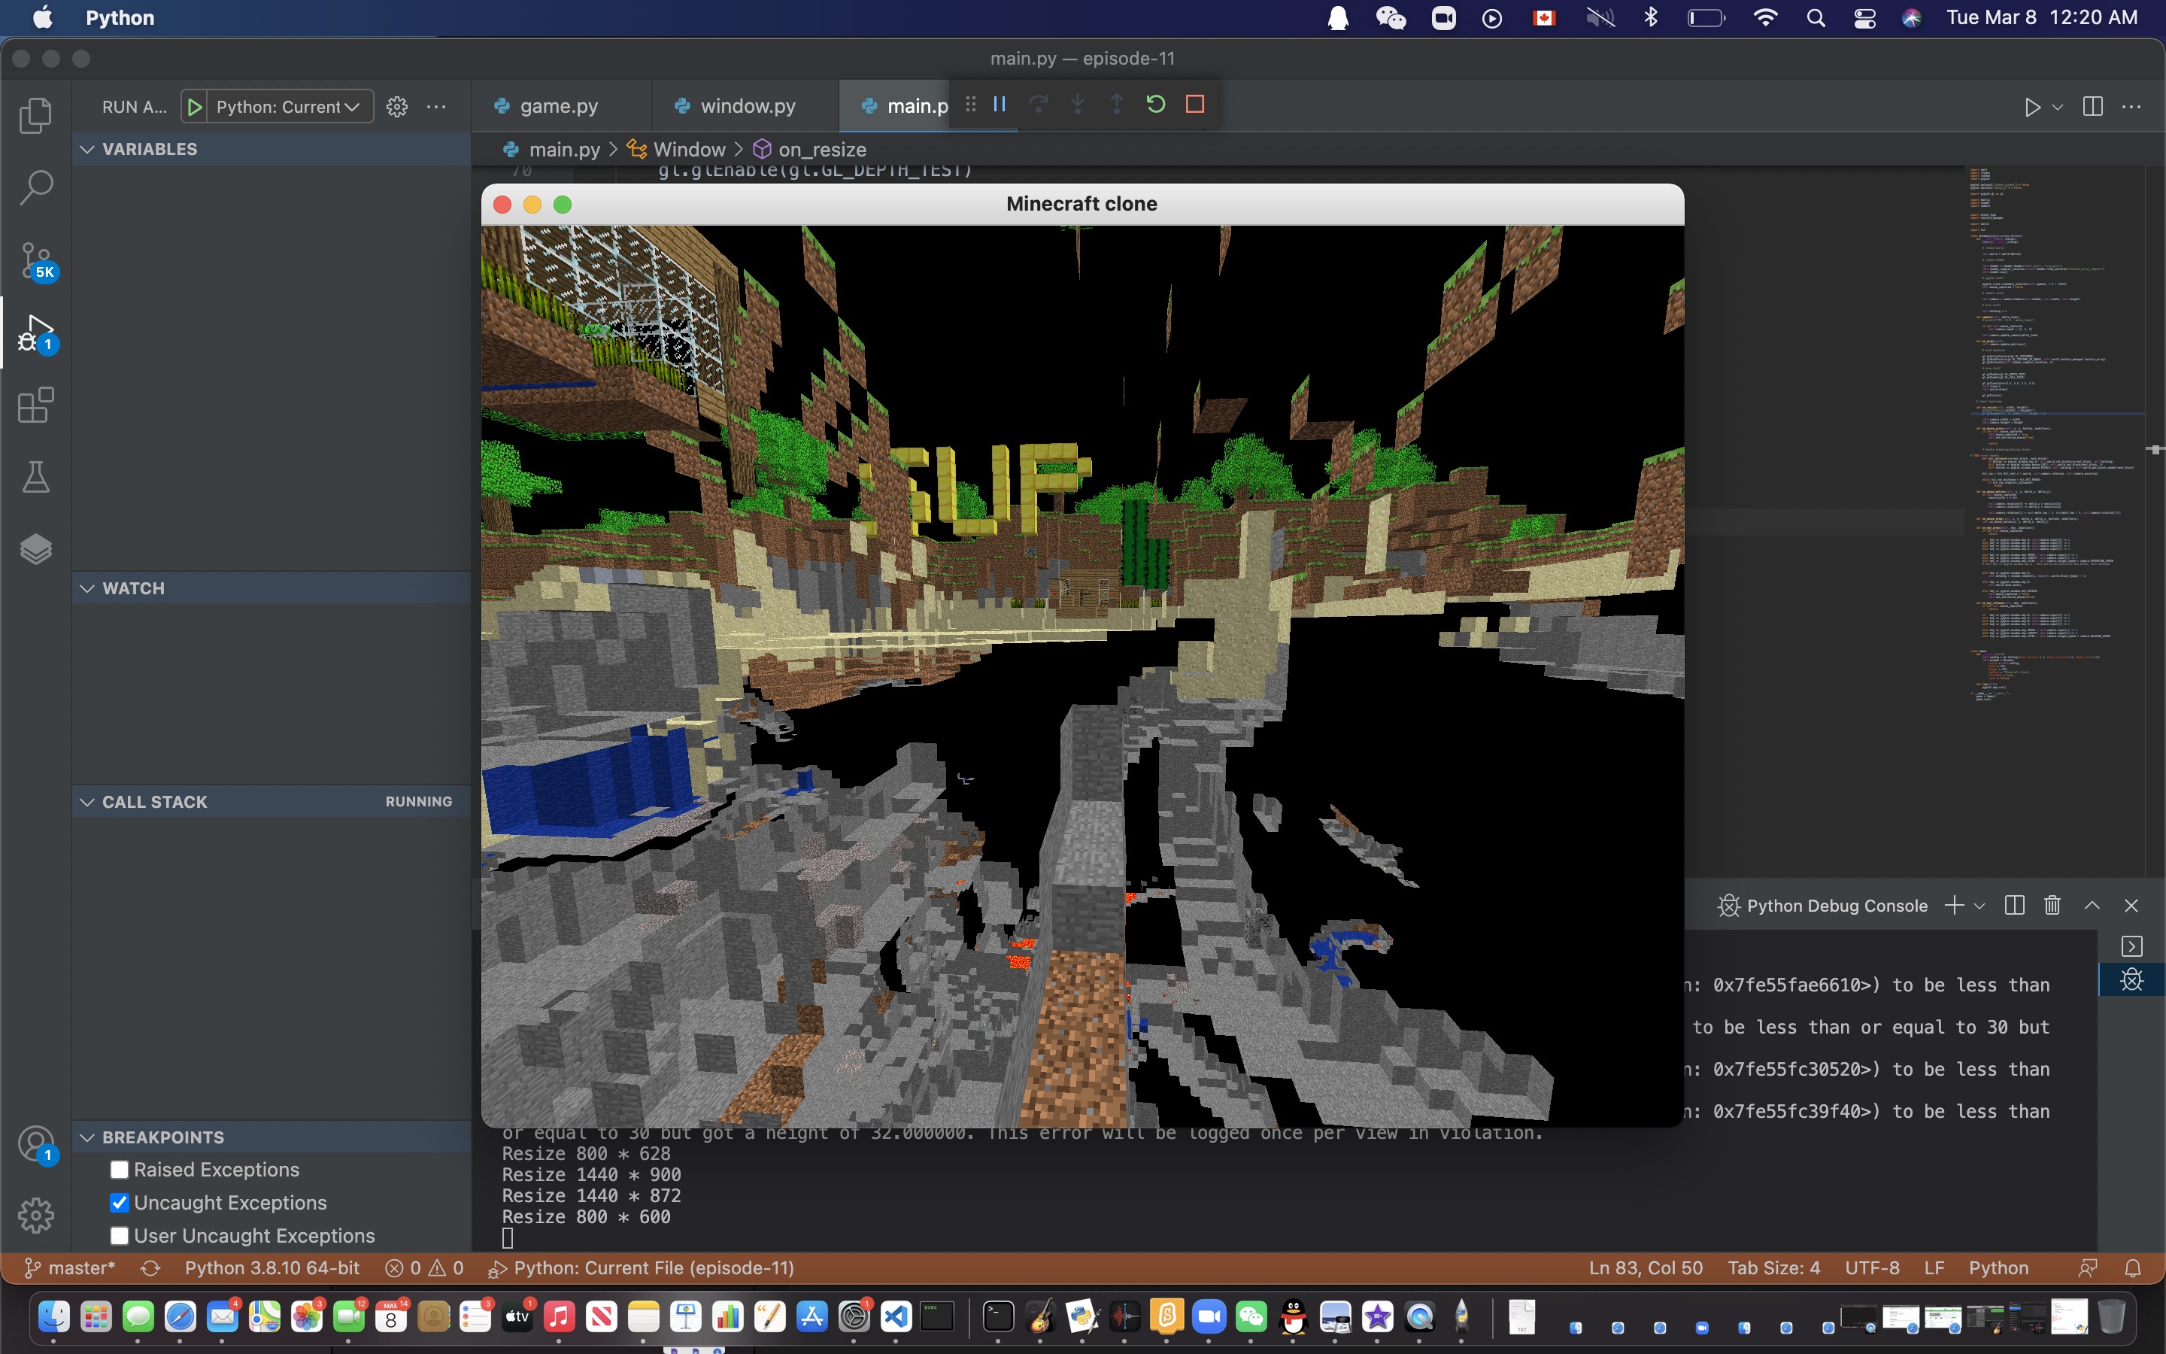Screen dimensions: 2166x1354
Task: Open Source Control view with 5K badge
Action: point(36,260)
